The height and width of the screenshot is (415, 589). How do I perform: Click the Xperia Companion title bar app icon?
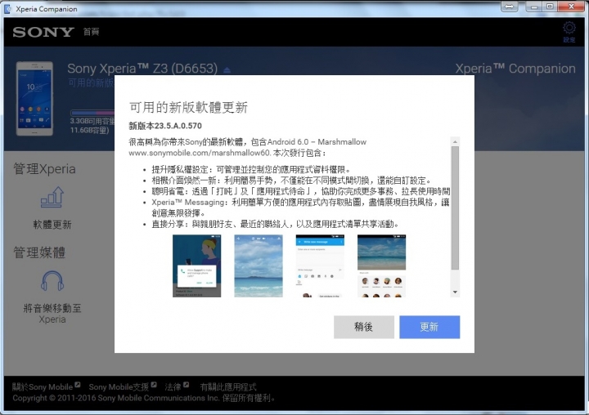(x=7, y=9)
